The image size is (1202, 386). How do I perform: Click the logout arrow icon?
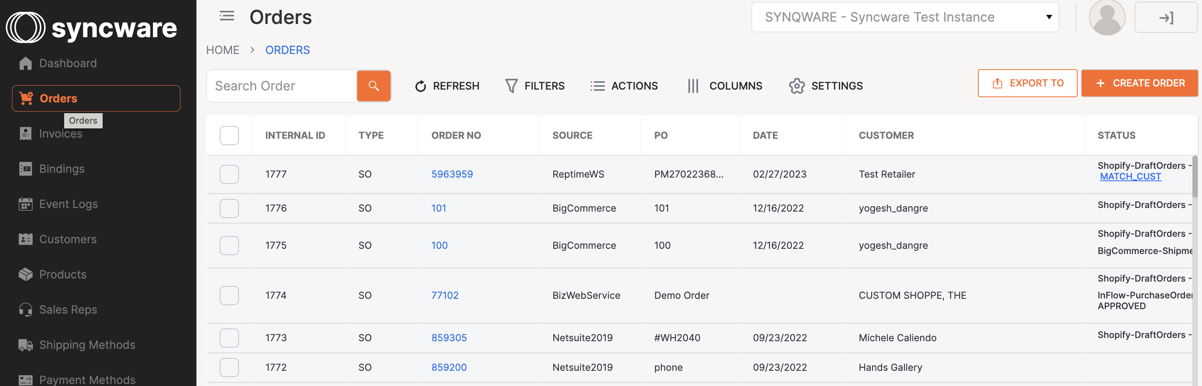pos(1166,18)
